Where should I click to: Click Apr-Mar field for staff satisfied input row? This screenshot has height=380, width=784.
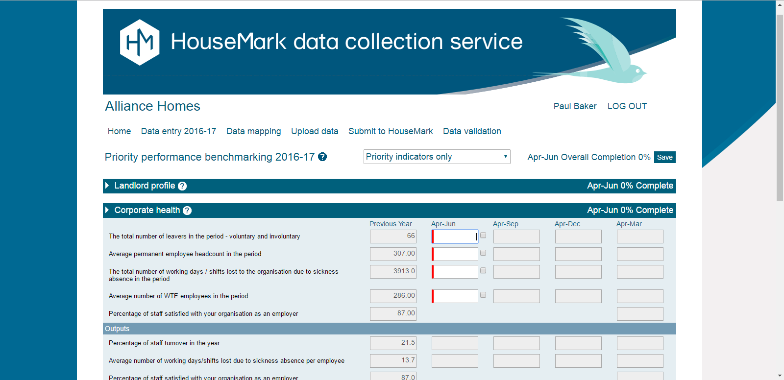[640, 314]
